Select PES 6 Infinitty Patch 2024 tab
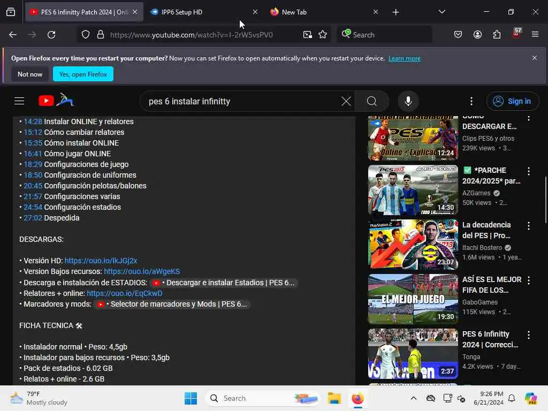Image resolution: width=548 pixels, height=411 pixels. tap(84, 12)
